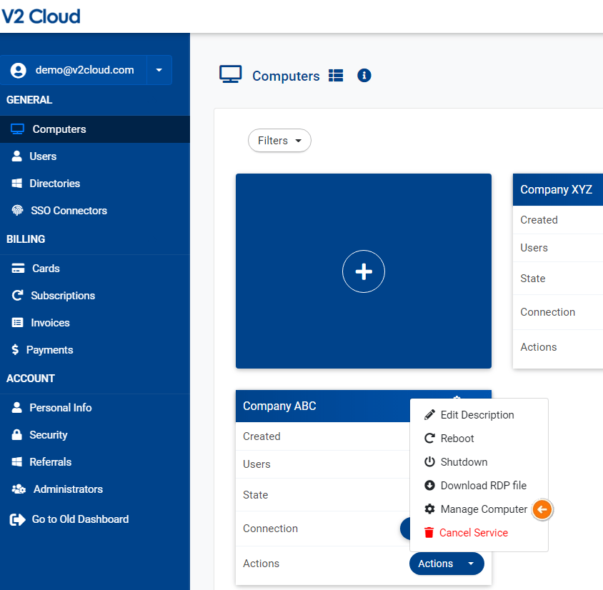Click the gear icon beside Manage Computer

click(x=429, y=509)
